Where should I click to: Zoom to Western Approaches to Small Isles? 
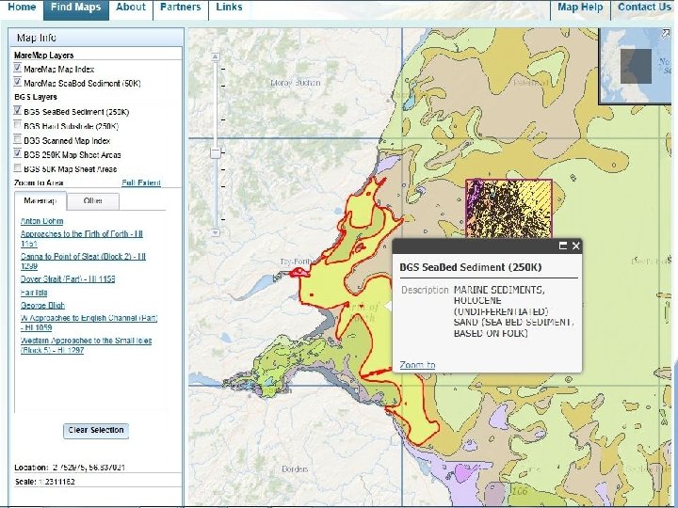86,345
